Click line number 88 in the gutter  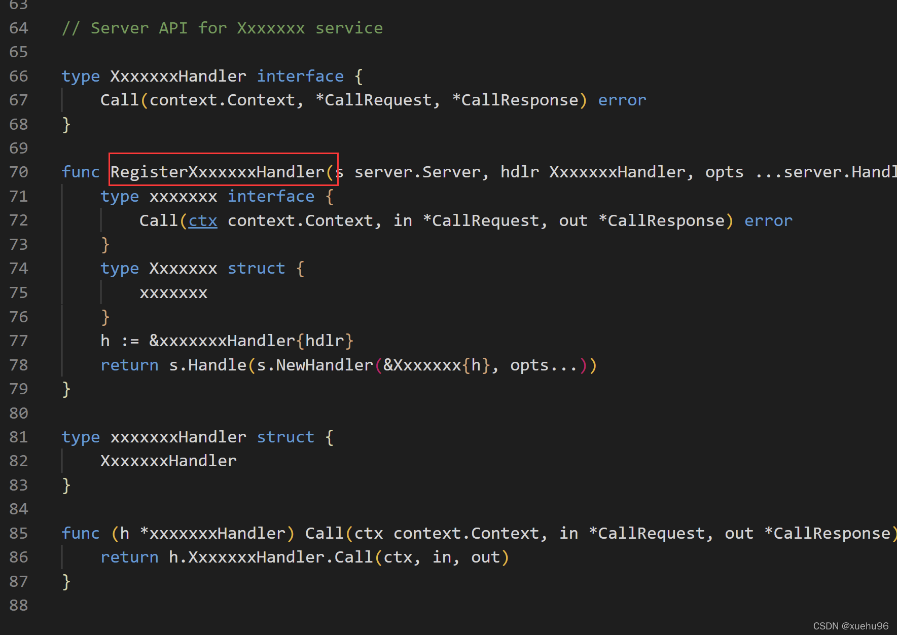19,605
